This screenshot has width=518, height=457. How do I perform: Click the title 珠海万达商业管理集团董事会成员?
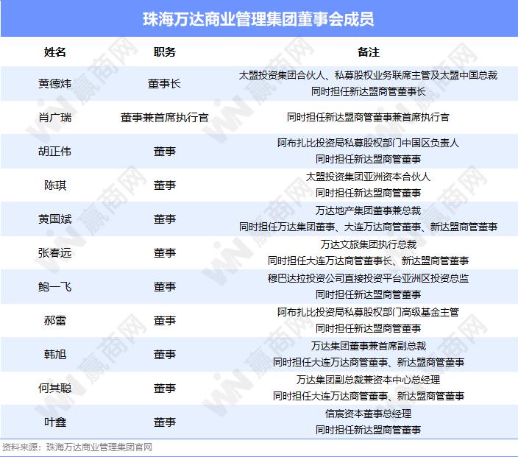(258, 19)
